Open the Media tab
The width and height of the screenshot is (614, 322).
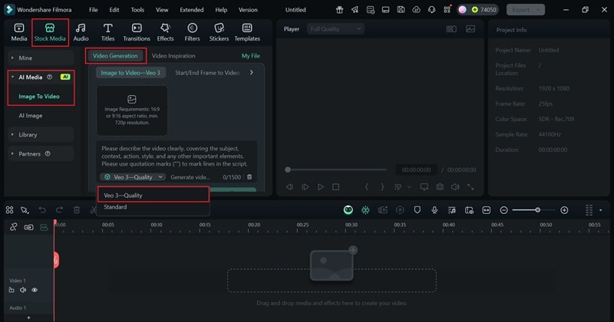(18, 32)
